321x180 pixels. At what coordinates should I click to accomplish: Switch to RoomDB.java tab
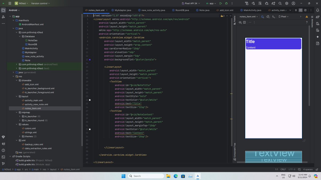(180, 10)
